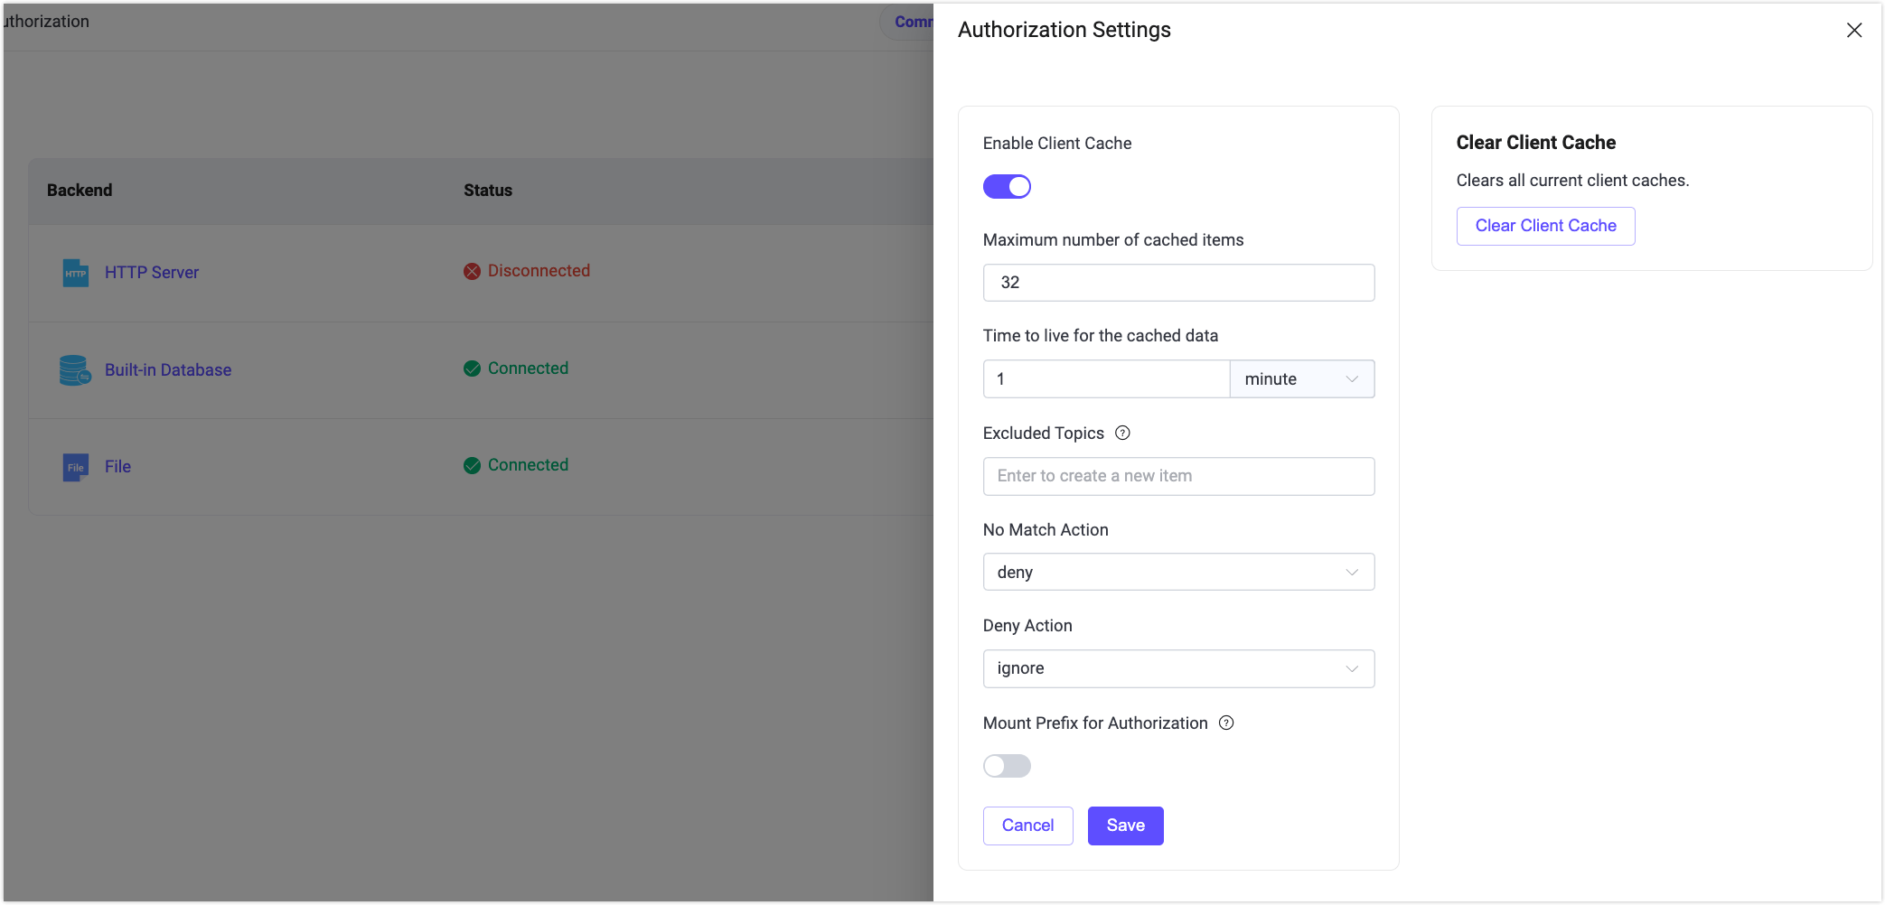
Task: Click the Mount Prefix help icon
Action: click(1226, 723)
